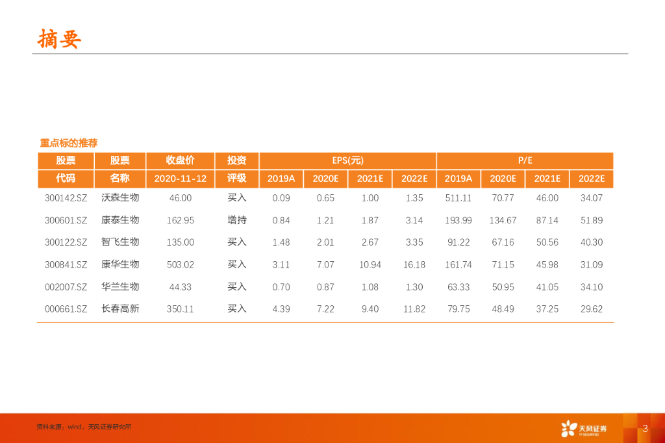Click the stock name 华兰生物
Image resolution: width=665 pixels, height=443 pixels.
click(x=120, y=287)
